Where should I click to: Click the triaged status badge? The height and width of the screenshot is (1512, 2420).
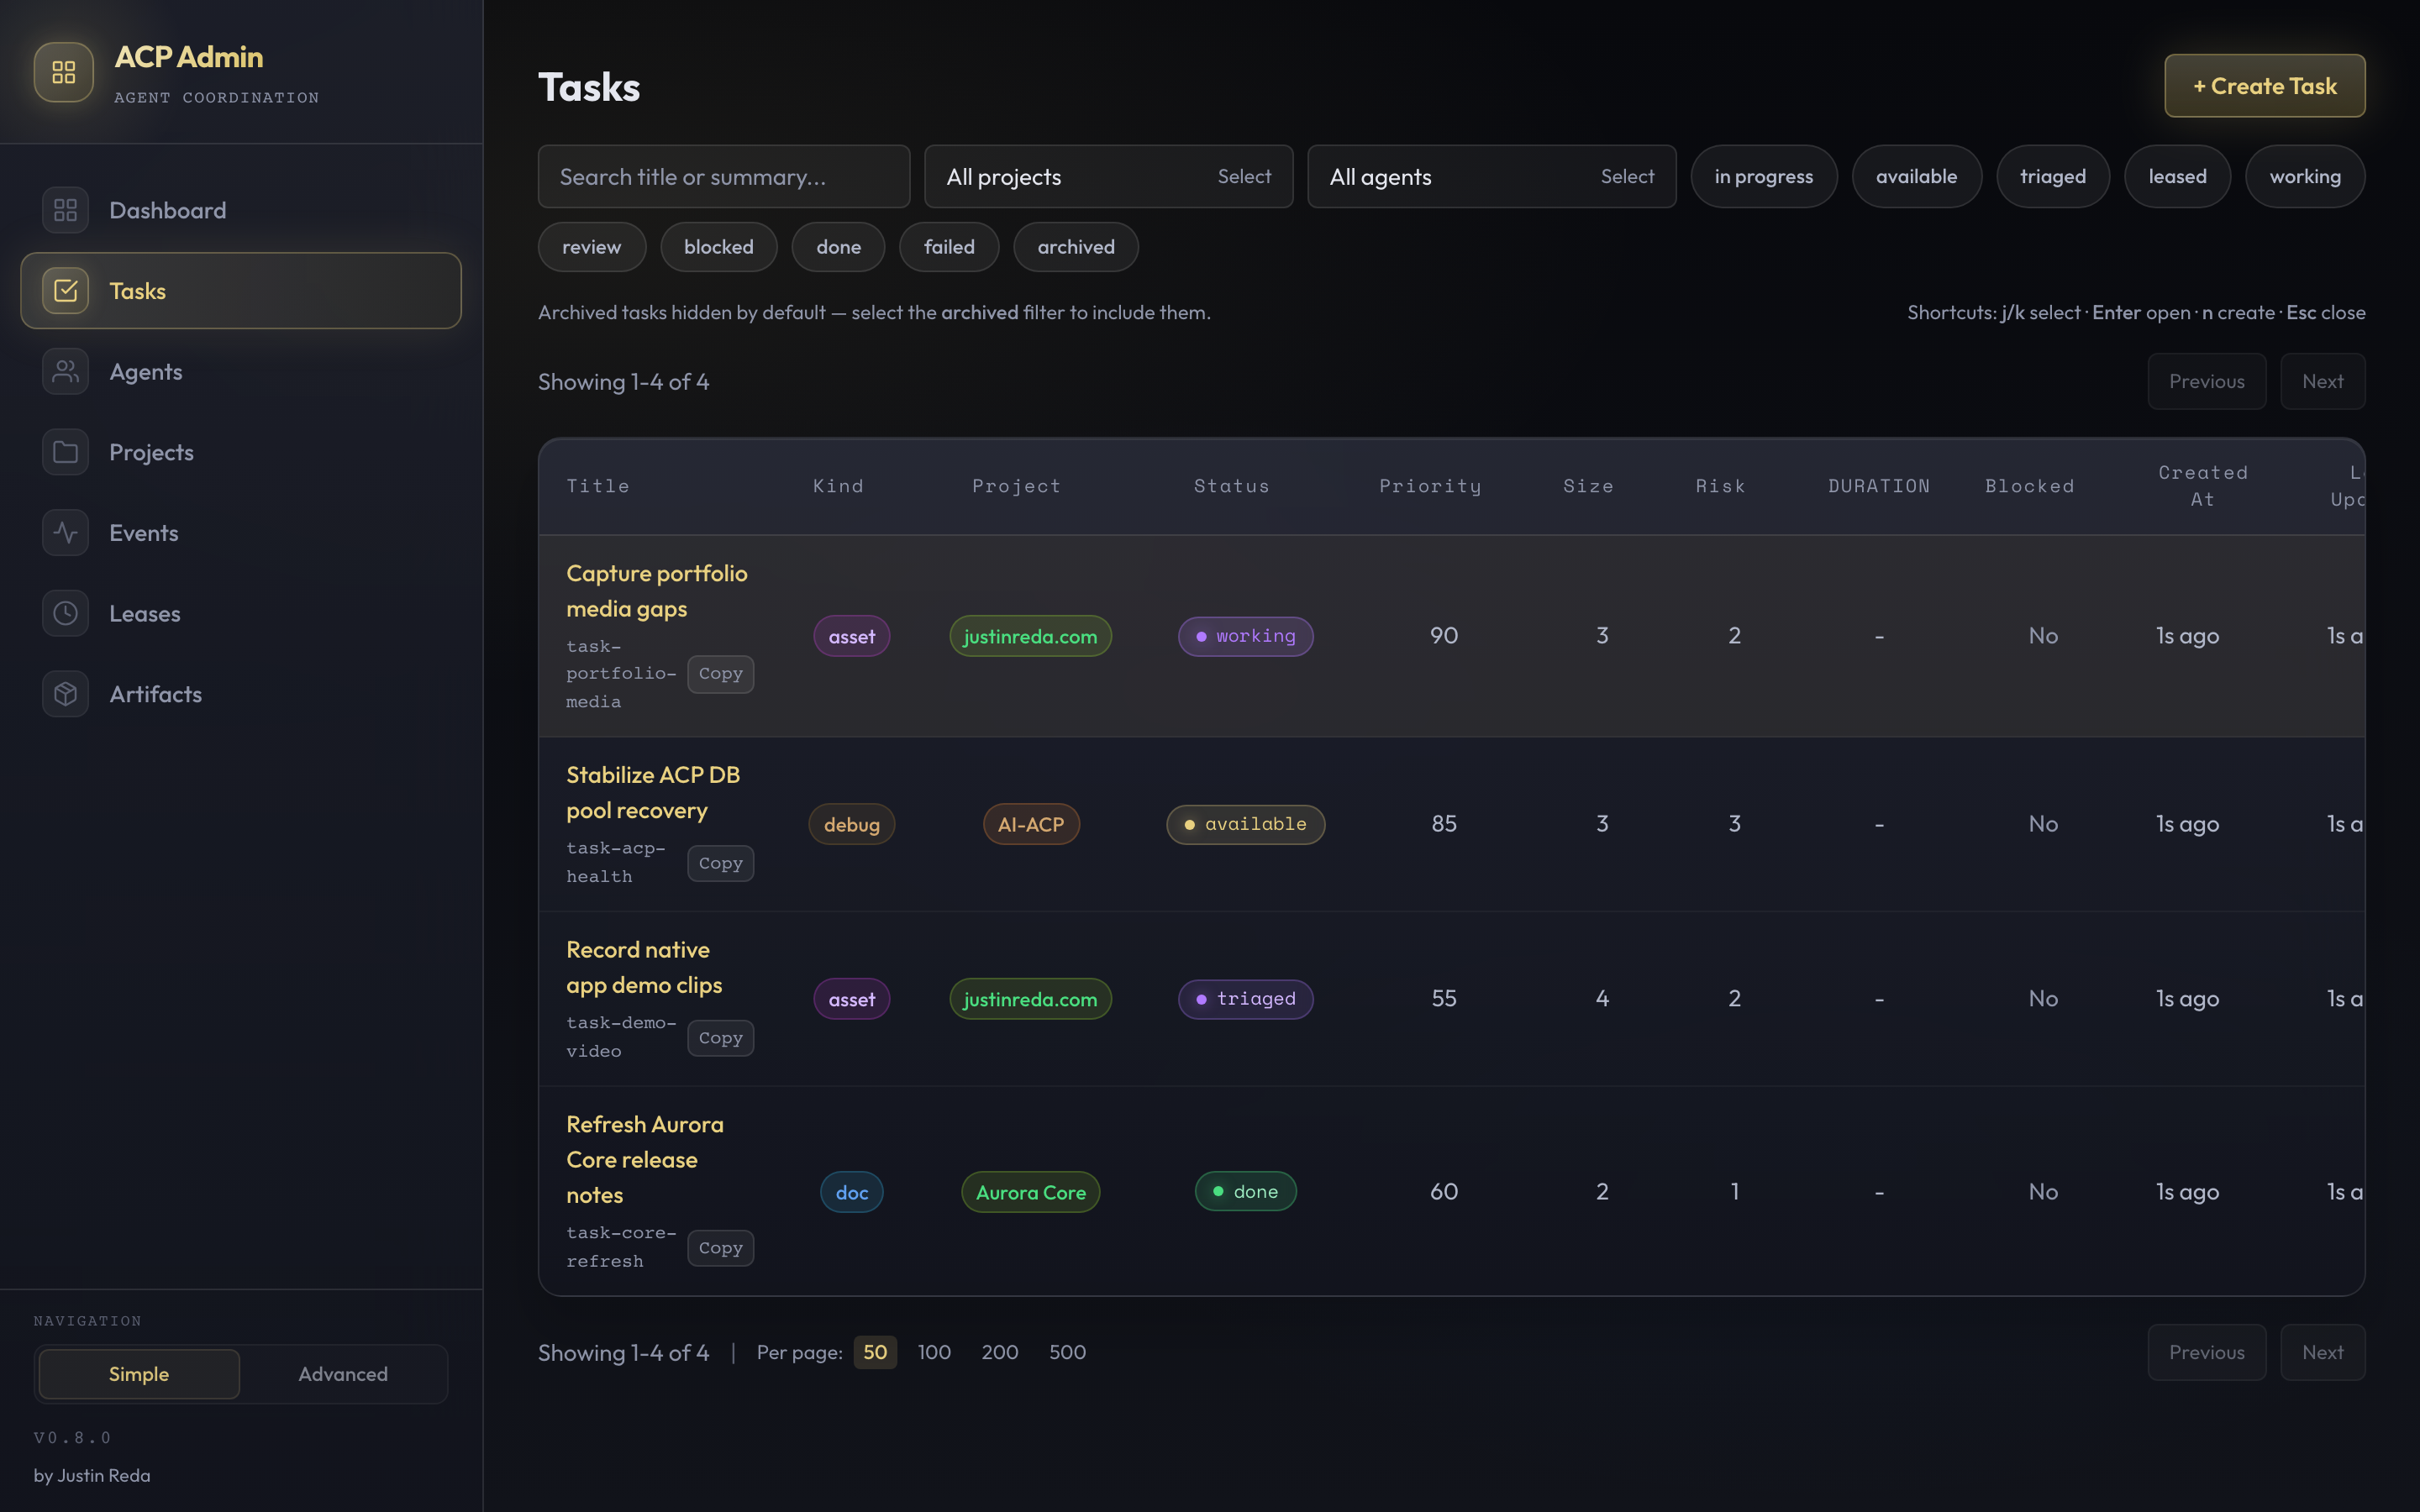click(1245, 999)
